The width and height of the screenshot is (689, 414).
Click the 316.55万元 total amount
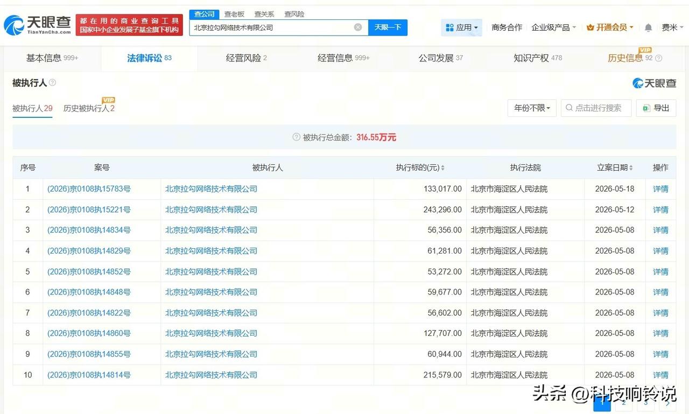[x=376, y=137]
